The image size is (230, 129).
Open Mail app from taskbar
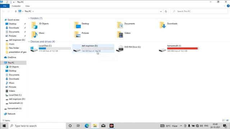103,126
